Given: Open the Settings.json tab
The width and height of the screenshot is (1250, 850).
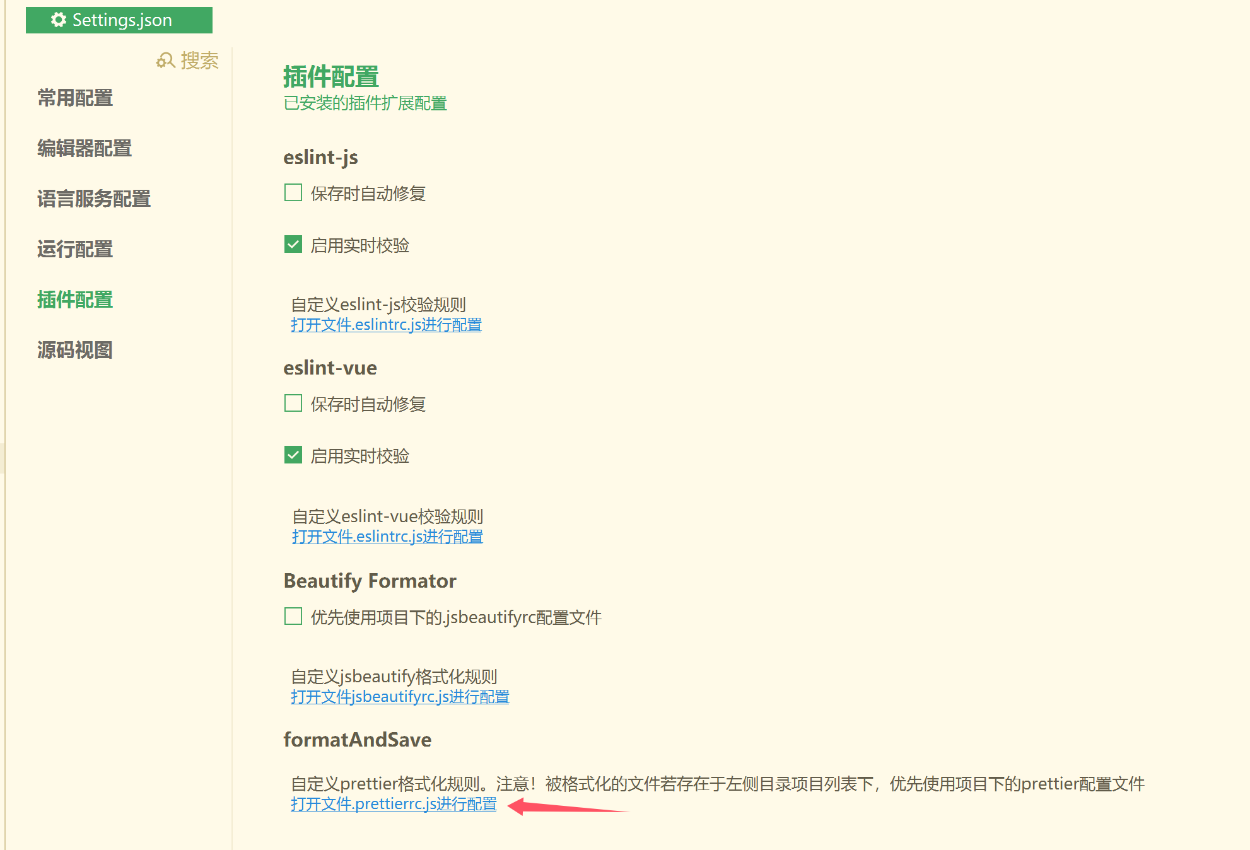Looking at the screenshot, I should (x=119, y=20).
